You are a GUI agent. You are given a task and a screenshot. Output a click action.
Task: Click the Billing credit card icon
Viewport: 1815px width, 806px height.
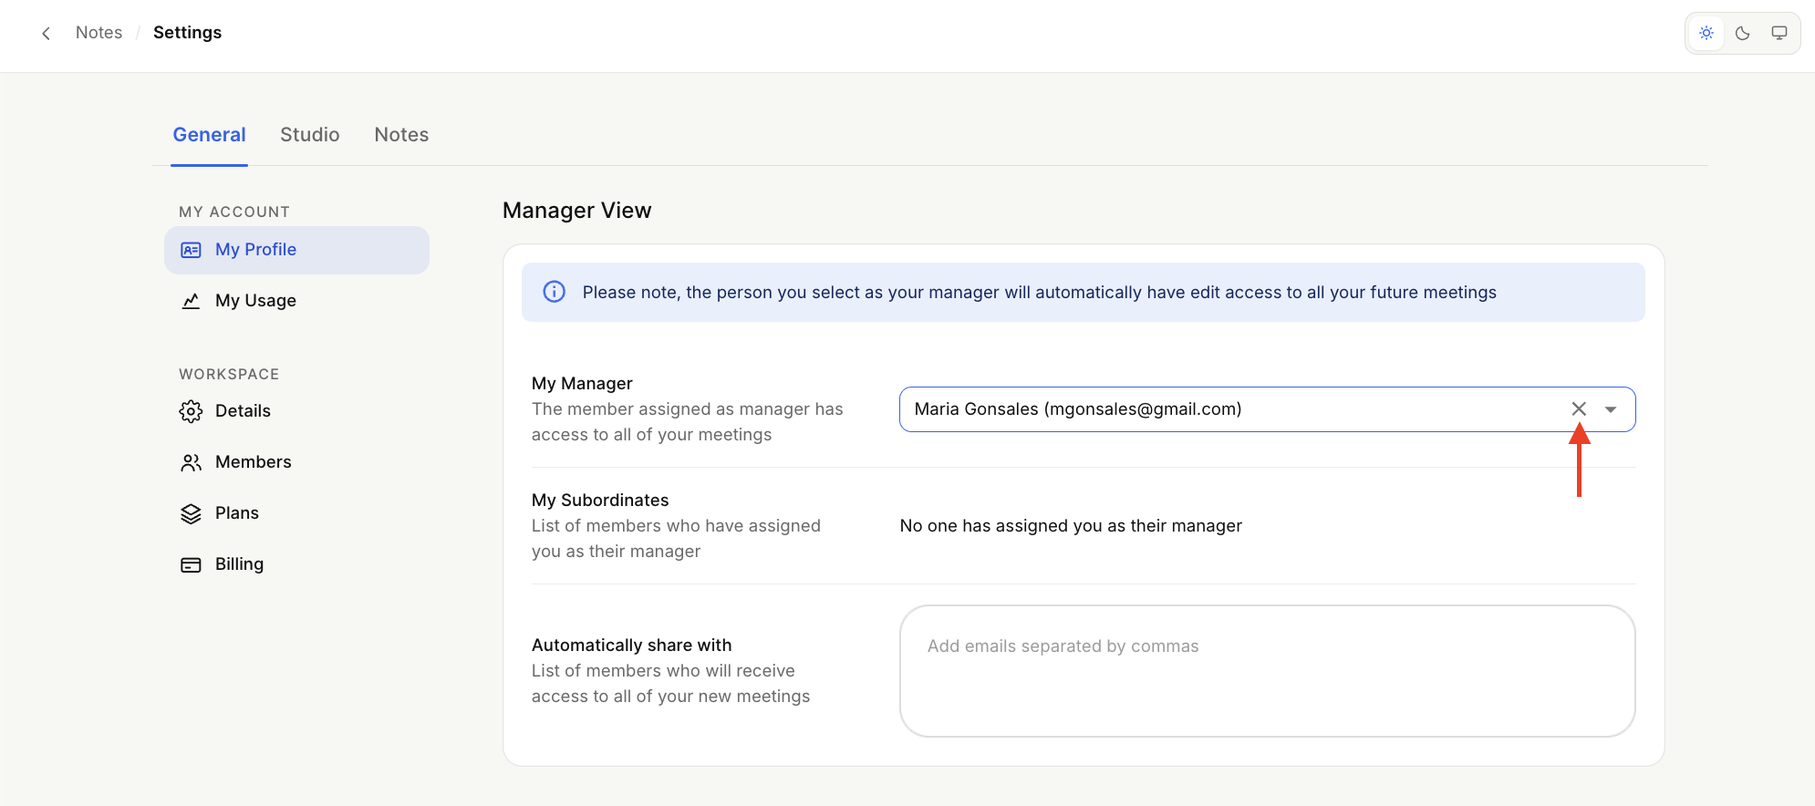191,564
